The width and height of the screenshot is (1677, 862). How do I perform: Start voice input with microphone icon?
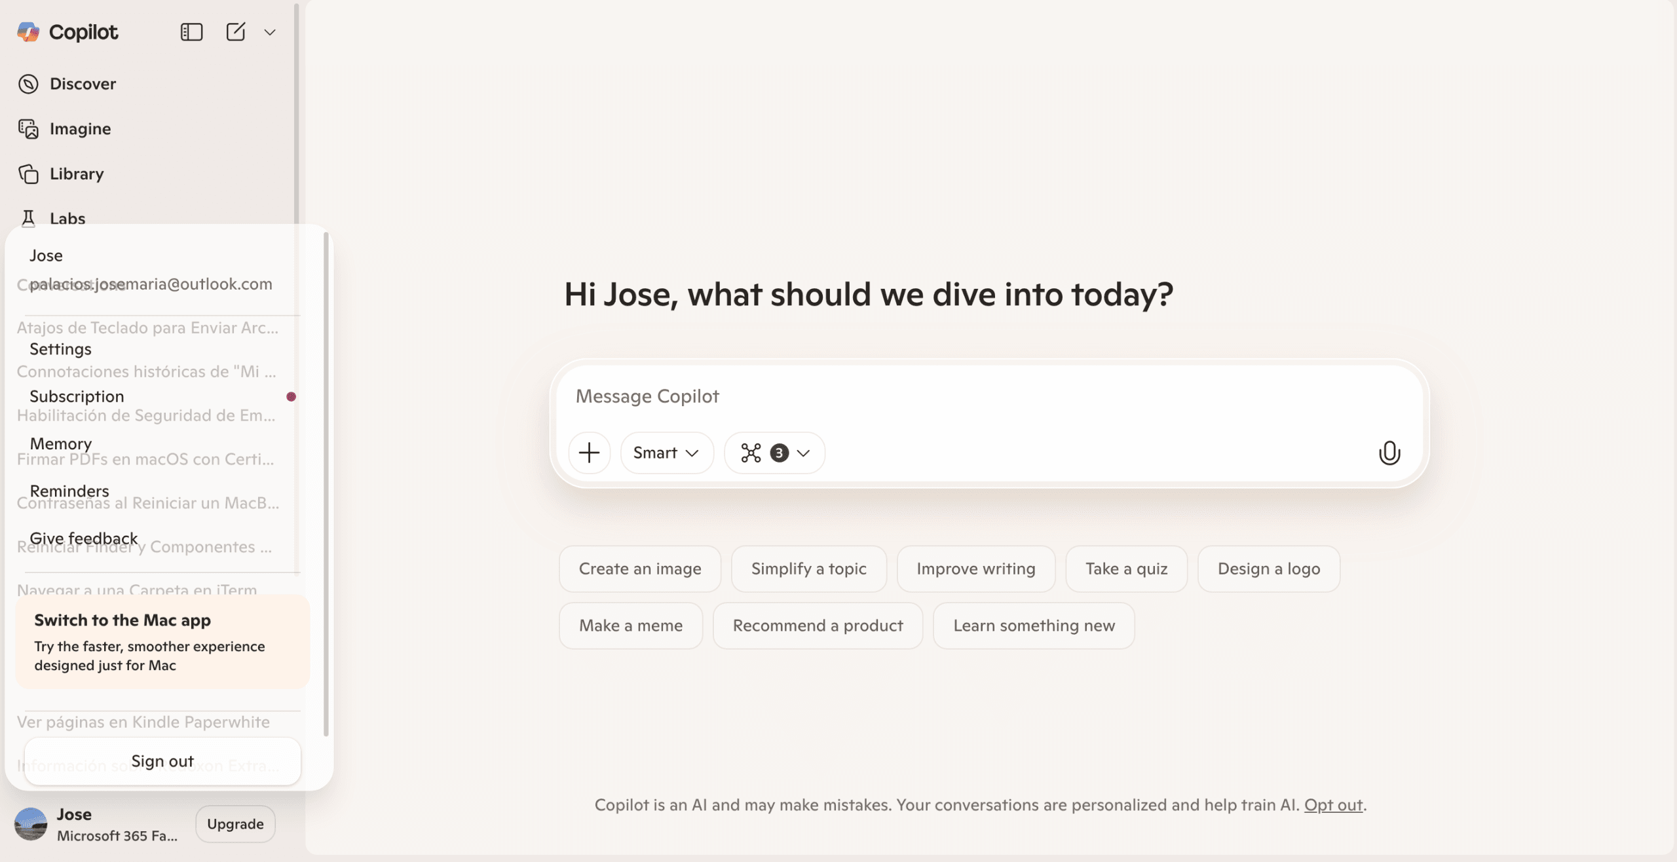(x=1389, y=453)
